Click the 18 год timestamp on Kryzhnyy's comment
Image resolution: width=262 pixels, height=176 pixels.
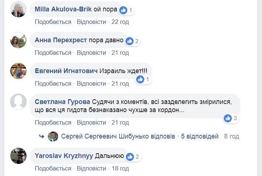[x=120, y=169]
